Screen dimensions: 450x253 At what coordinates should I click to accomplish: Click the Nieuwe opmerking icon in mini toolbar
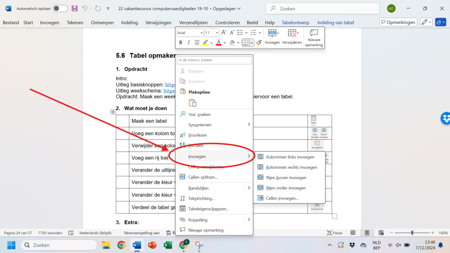pos(314,38)
